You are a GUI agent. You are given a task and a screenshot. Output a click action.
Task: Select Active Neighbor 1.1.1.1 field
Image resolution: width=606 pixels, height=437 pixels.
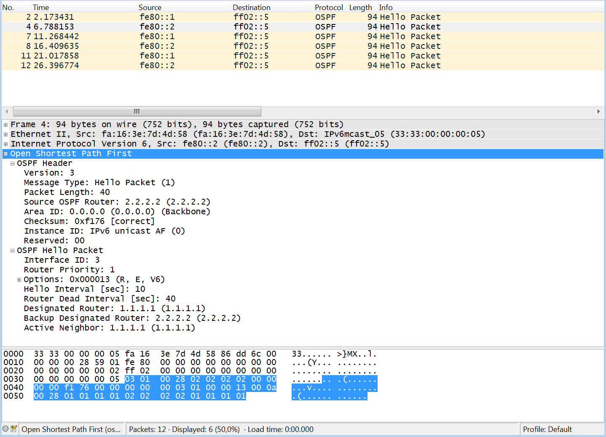tap(110, 328)
